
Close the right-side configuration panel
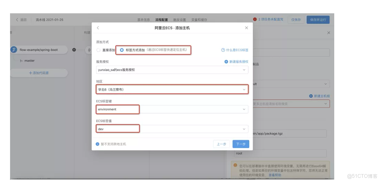click(328, 33)
